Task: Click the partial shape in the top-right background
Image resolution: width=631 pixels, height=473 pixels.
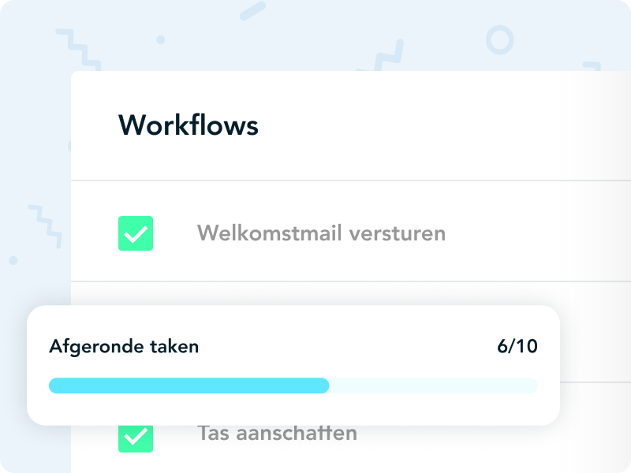Action: (592, 66)
